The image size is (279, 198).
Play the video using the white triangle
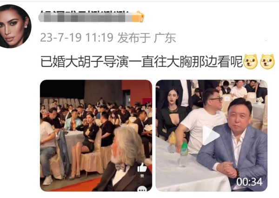coord(211,135)
